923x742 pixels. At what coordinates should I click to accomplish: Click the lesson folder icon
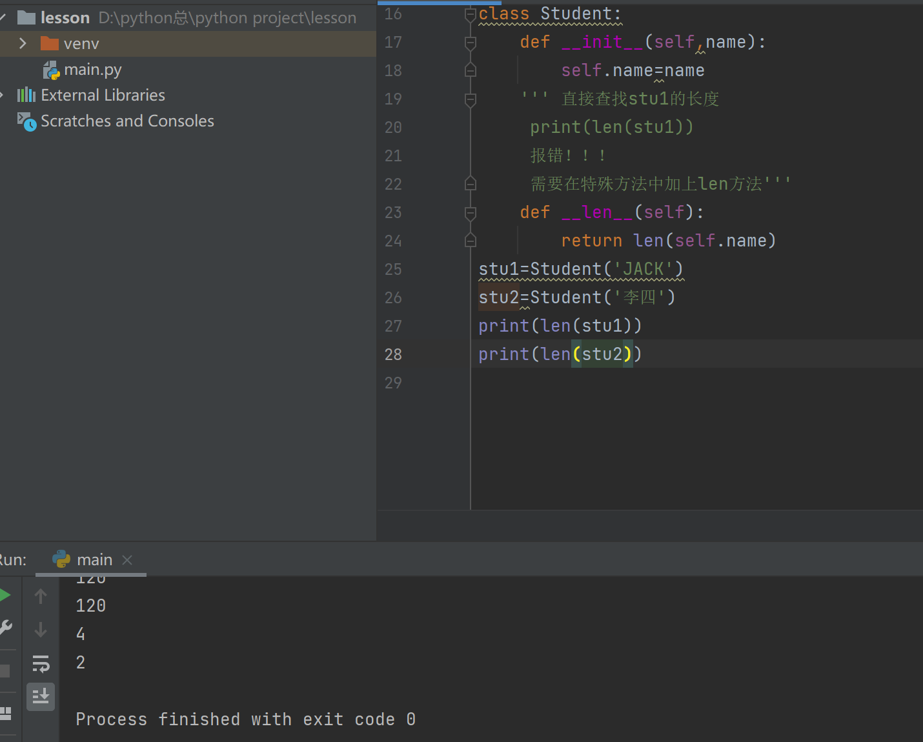[26, 17]
